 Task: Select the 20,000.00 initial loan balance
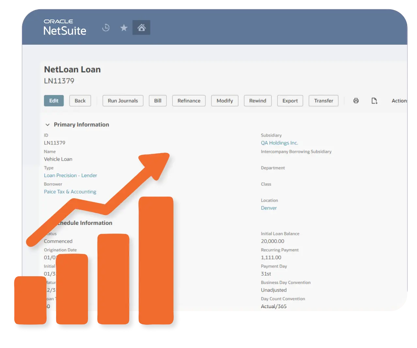pyautogui.click(x=272, y=241)
